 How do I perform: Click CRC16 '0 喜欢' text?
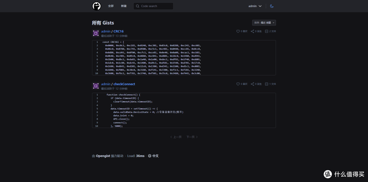click(x=244, y=31)
